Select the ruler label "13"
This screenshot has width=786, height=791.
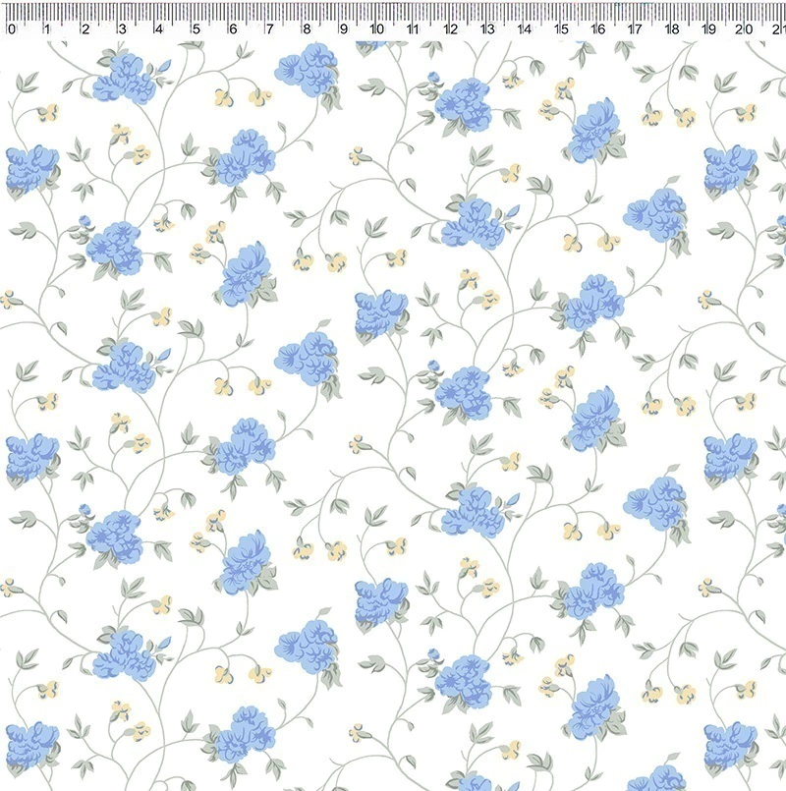tap(487, 28)
